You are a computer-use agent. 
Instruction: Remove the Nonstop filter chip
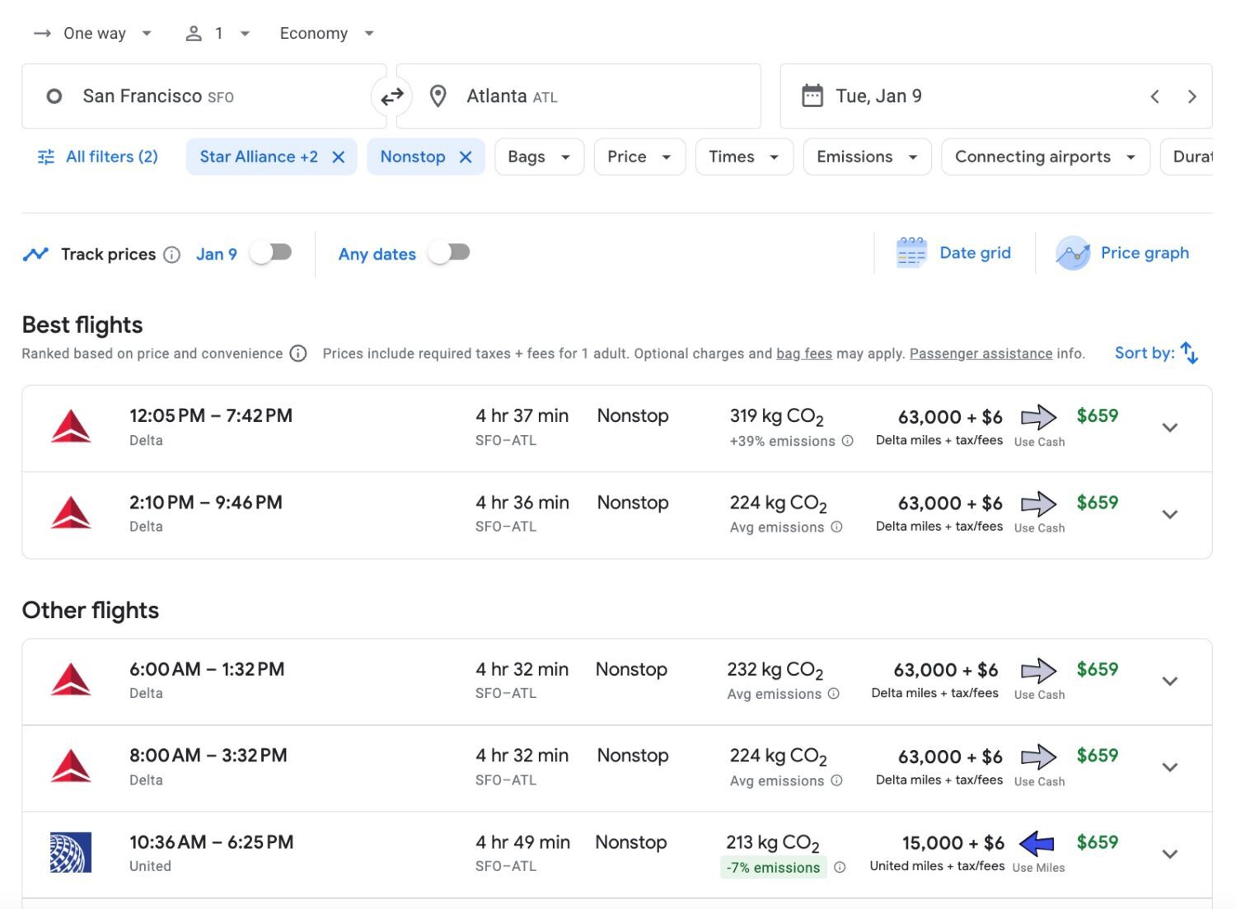[x=466, y=157]
